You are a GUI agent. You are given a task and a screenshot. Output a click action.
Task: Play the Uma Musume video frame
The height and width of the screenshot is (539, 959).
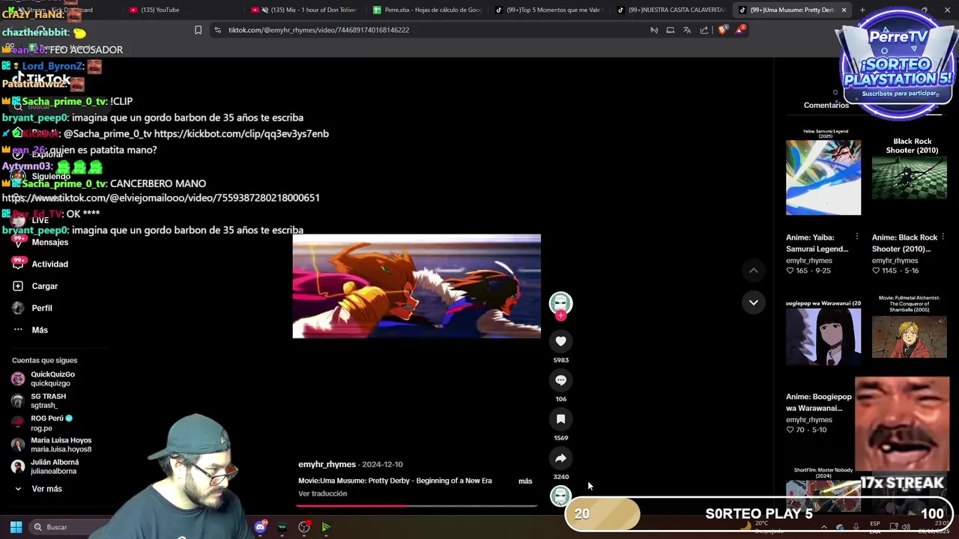(417, 286)
